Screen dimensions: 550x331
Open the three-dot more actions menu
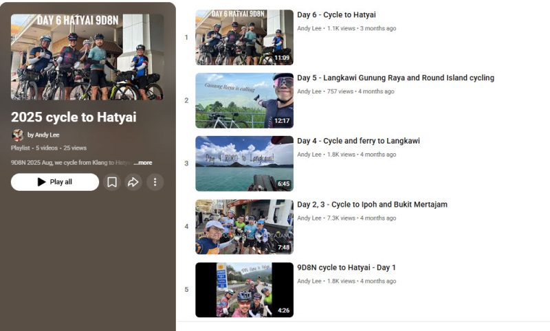pyautogui.click(x=155, y=182)
